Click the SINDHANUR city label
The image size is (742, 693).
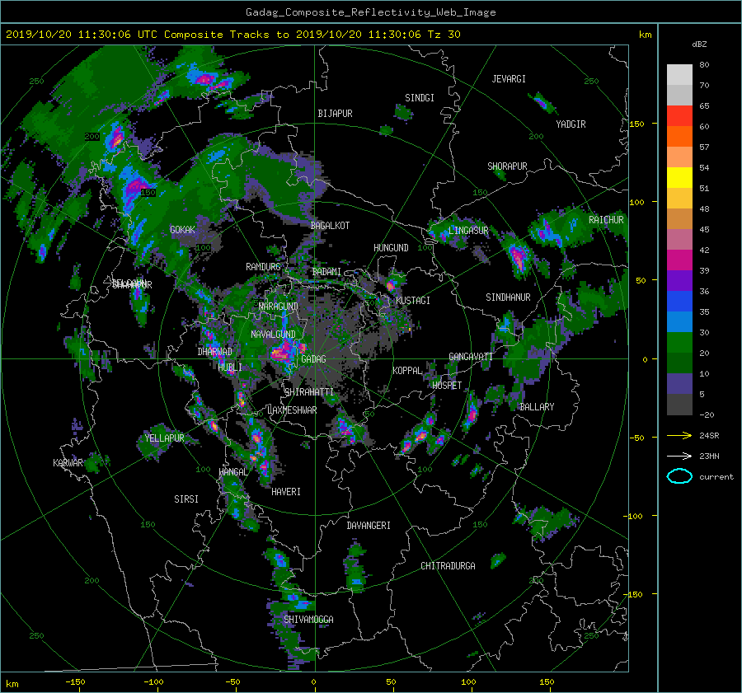tap(508, 297)
